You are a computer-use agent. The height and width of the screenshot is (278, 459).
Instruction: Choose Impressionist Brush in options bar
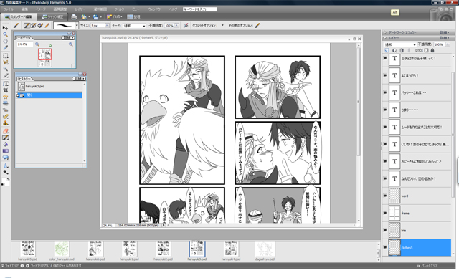34,26
